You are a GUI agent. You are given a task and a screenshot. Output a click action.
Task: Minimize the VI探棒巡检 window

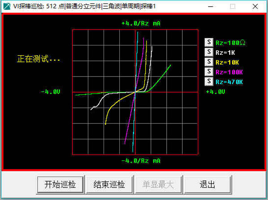(210, 7)
